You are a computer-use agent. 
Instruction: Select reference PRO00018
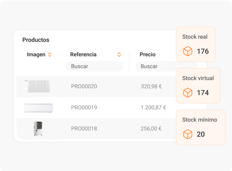click(x=84, y=129)
